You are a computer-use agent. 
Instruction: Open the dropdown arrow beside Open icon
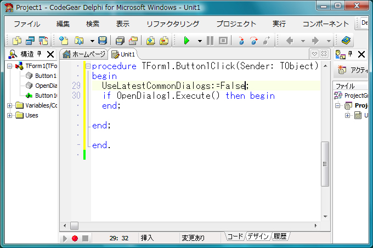pyautogui.click(x=92, y=41)
